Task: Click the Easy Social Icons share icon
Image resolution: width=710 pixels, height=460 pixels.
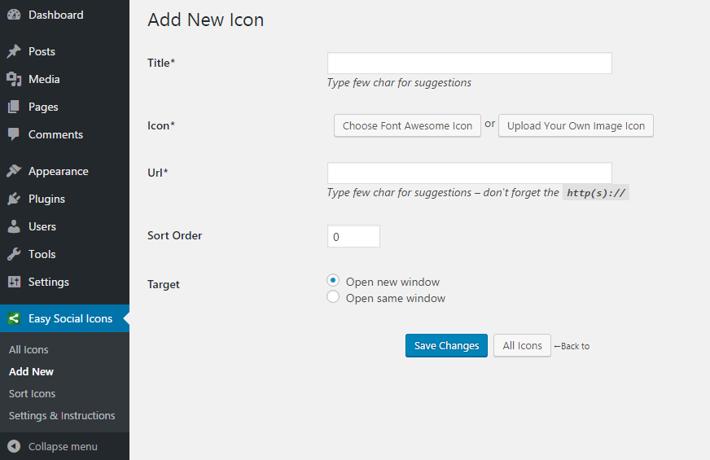Action: click(14, 318)
